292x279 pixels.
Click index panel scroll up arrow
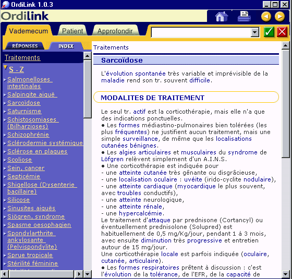click(x=87, y=56)
